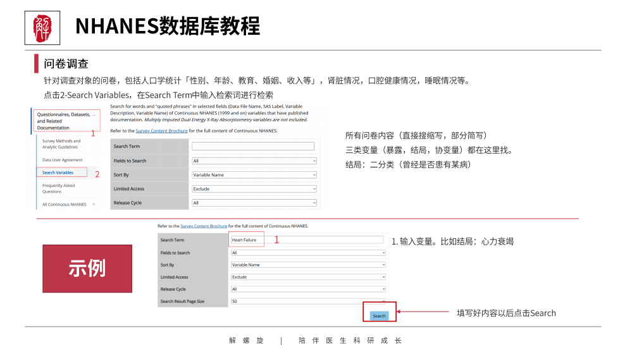Collapse the Questionnaires, Datasets and Related Documentation section

[x=94, y=114]
